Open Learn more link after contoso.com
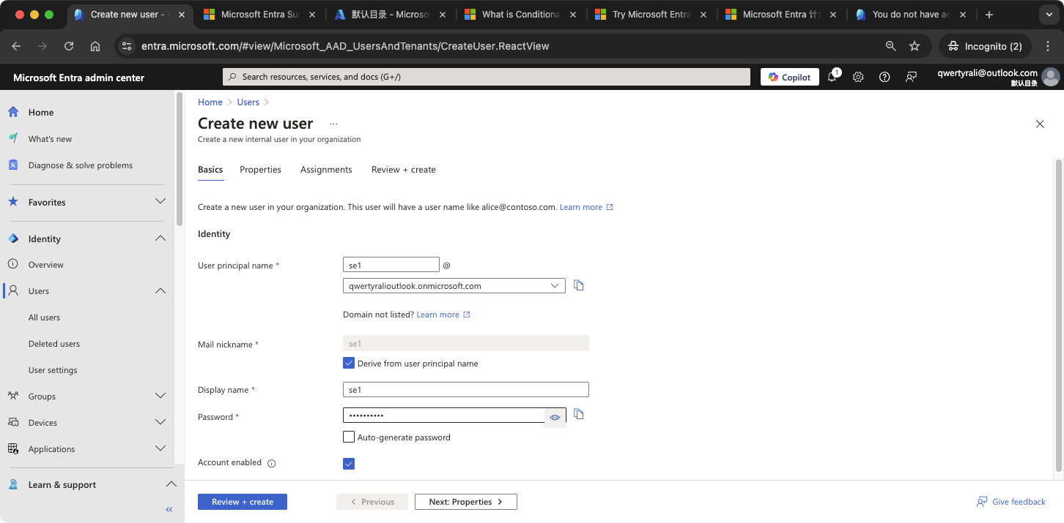The width and height of the screenshot is (1064, 523). click(586, 207)
